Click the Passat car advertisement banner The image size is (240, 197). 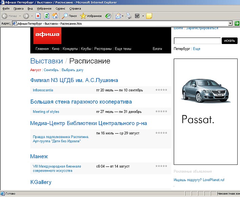coord(205,112)
